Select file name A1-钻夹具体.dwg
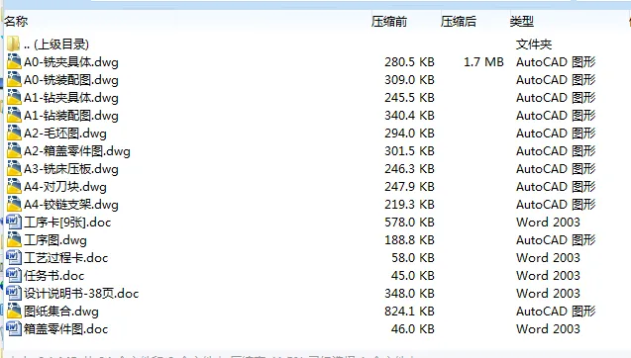 pos(71,98)
